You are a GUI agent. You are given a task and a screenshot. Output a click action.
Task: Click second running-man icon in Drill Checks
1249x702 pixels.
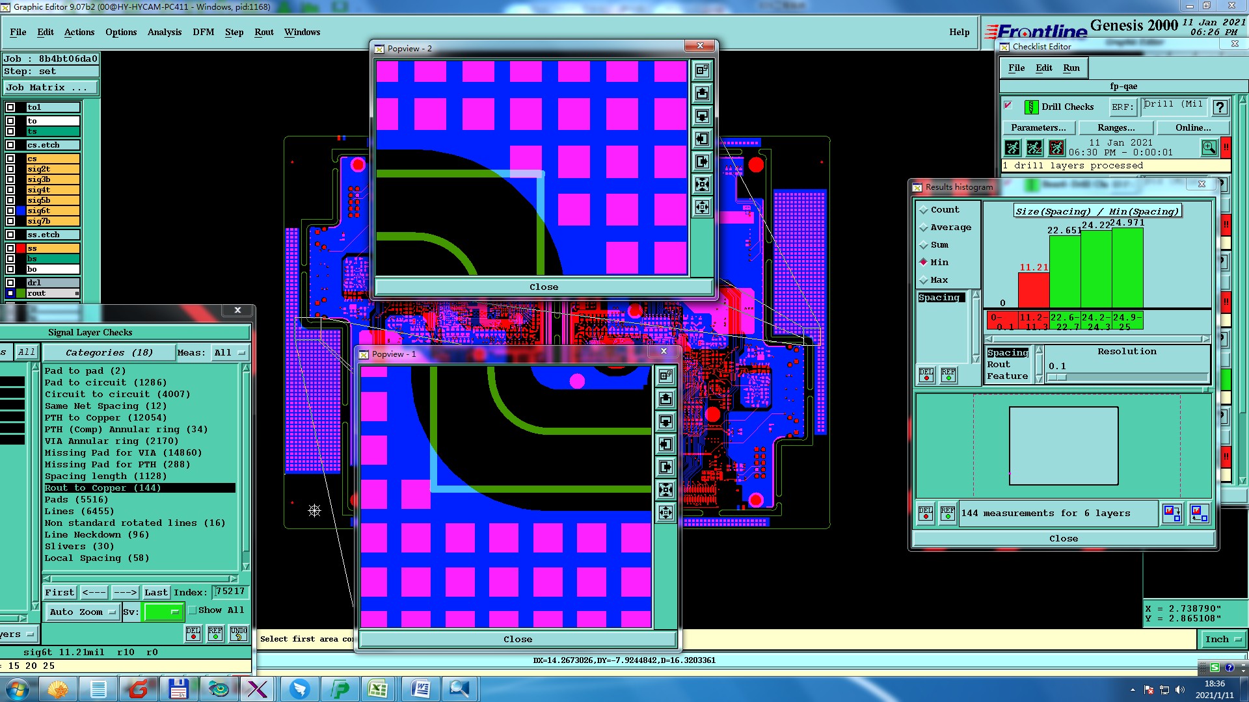point(1034,148)
